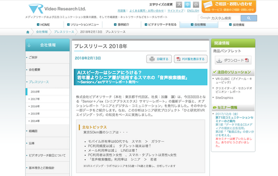Click the 用語集 link in the header
This screenshot has width=278, height=176.
pos(121,11)
